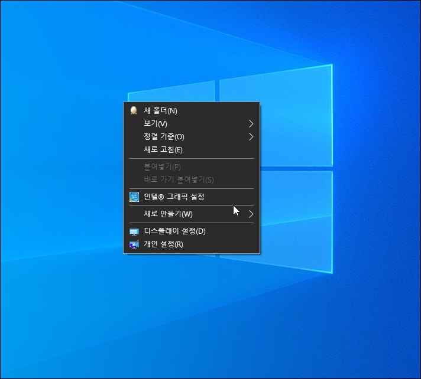
Task: Click the 개인 설정 personalization icon
Action: pos(134,244)
